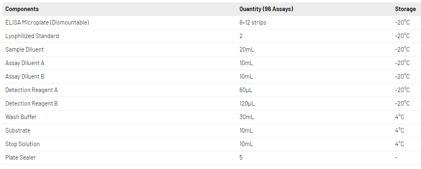Click the Storage column header
This screenshot has height=169, width=421.
coord(405,9)
